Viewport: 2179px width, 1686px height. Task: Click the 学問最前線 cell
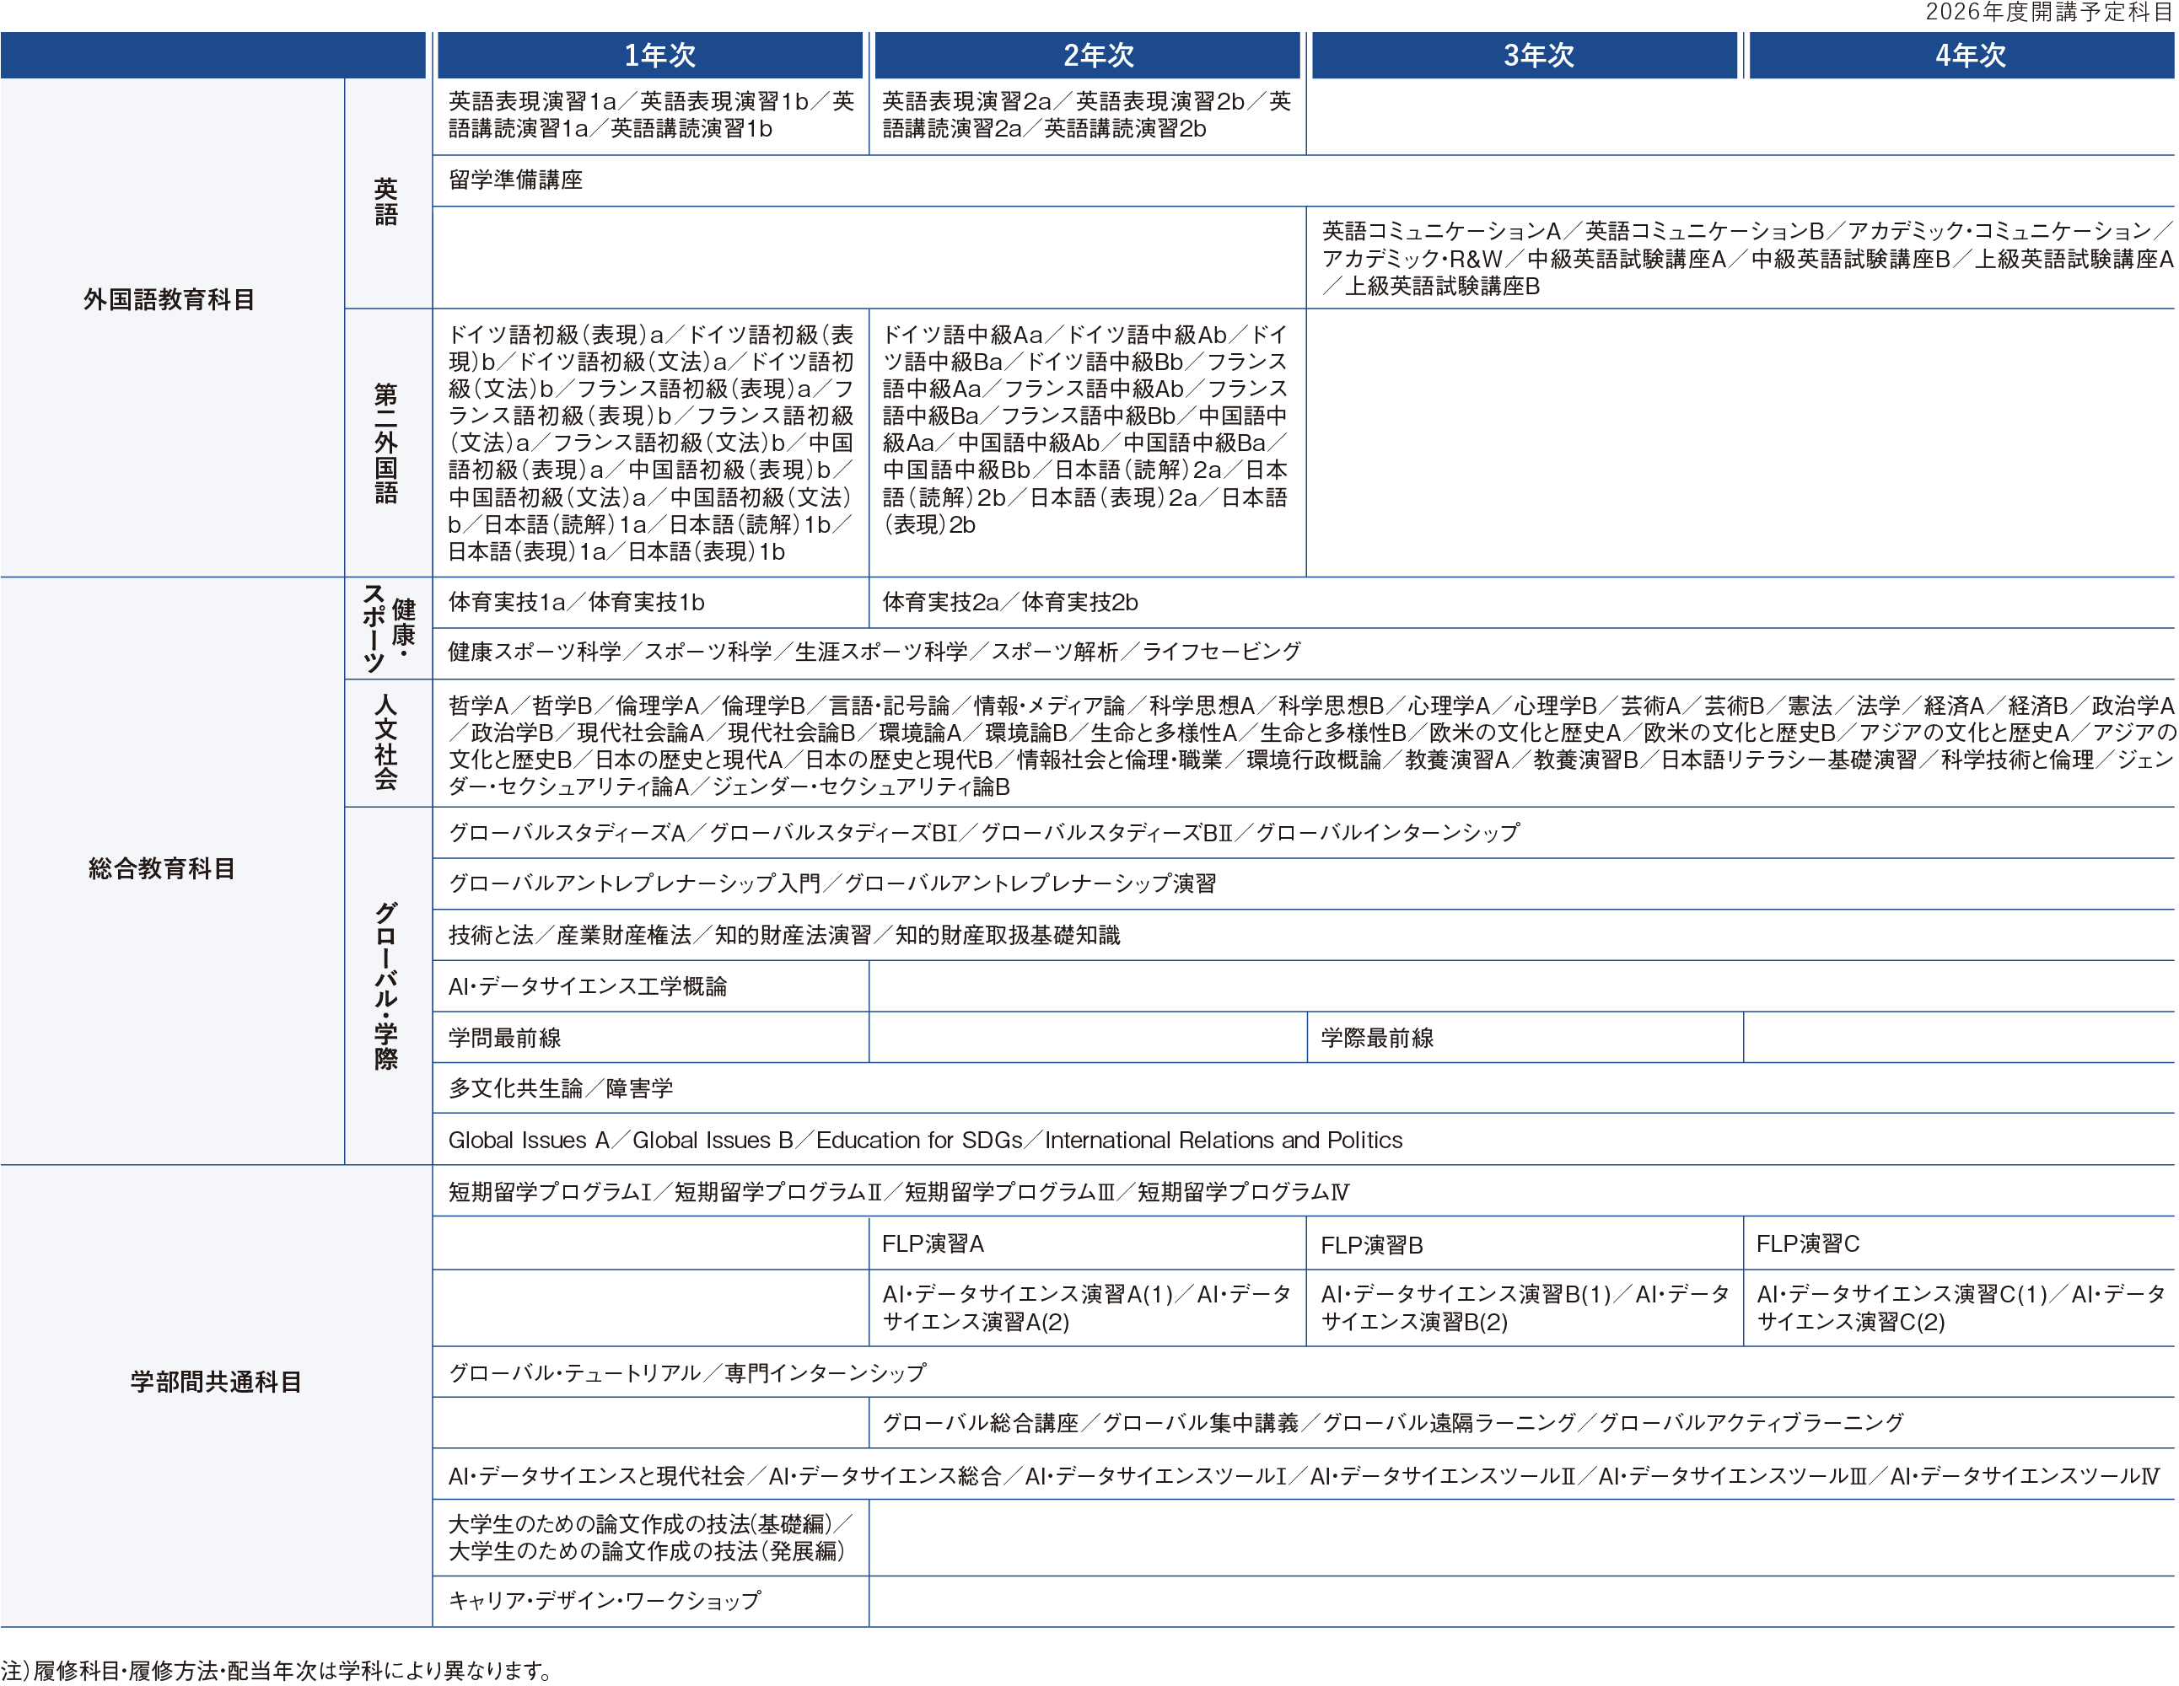point(650,1038)
